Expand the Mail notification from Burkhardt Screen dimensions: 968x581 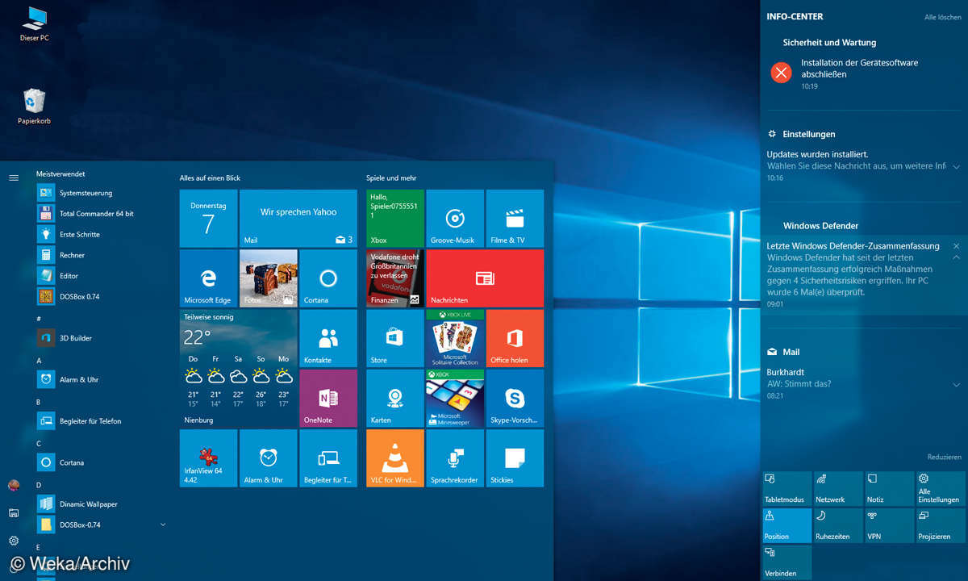click(957, 384)
